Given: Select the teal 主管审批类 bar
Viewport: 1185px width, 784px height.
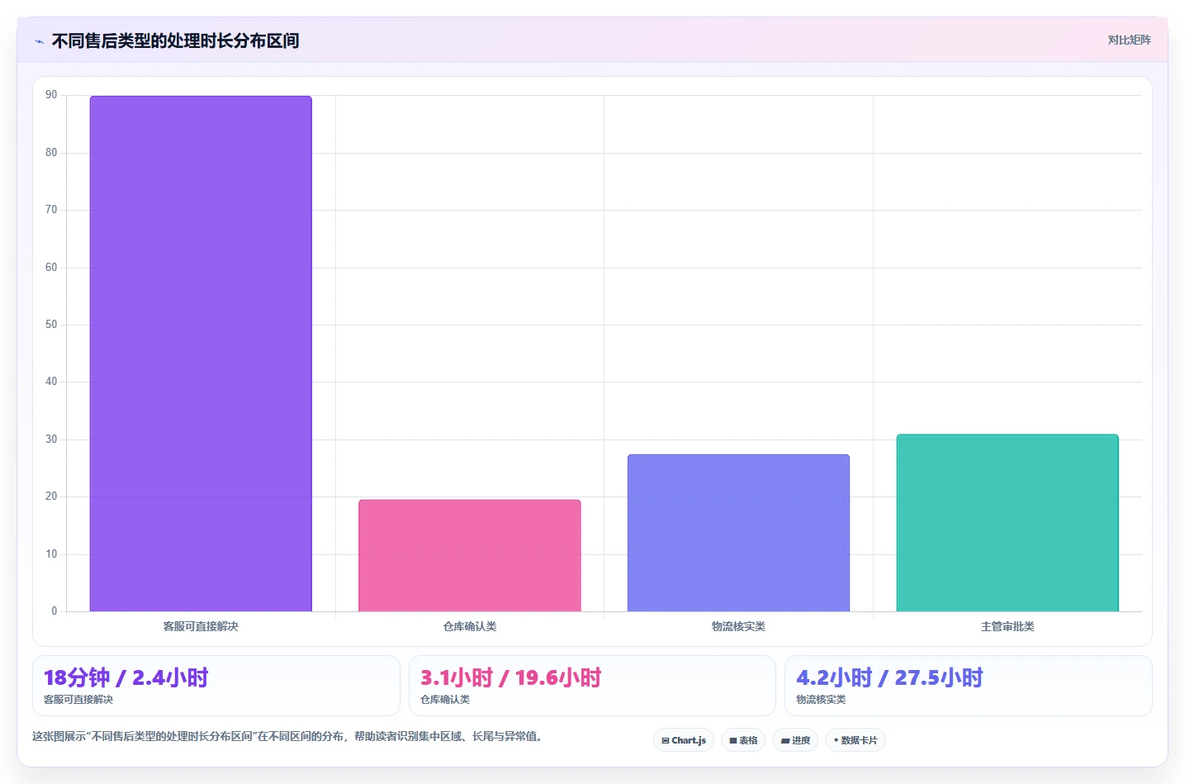Looking at the screenshot, I should coord(1007,523).
